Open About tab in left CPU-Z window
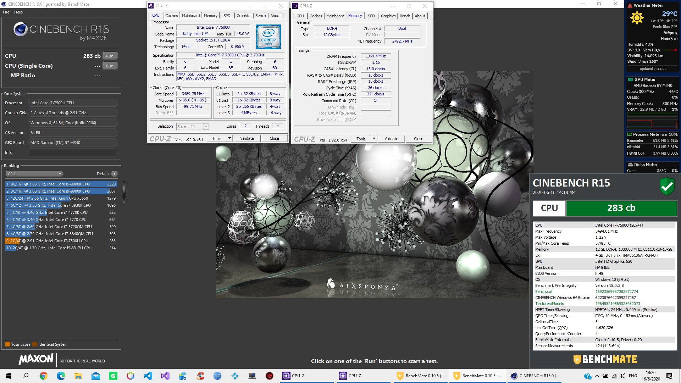The image size is (681, 383). click(x=276, y=16)
